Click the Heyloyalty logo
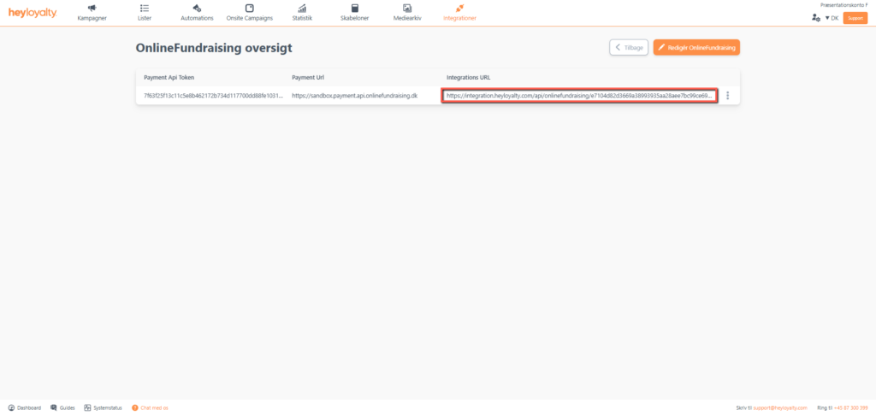Screen dimensions: 876x416 33,13
